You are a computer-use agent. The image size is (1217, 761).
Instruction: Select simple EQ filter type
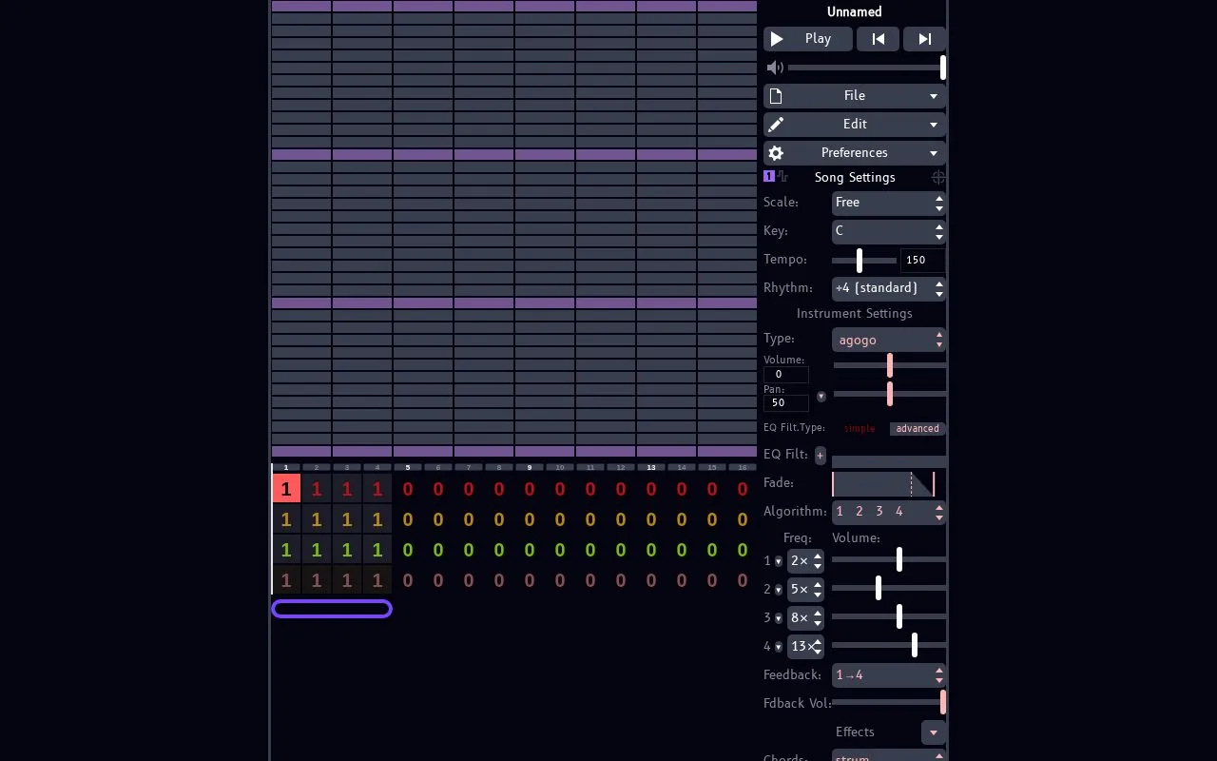[860, 428]
